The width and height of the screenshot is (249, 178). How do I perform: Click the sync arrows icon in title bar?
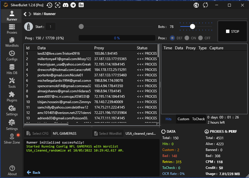[206, 5]
